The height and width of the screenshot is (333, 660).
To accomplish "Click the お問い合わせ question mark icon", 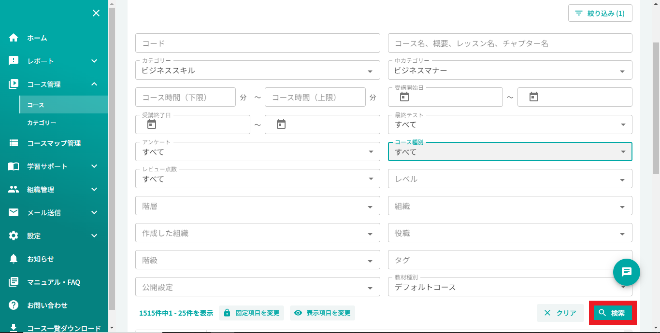I will tap(14, 305).
